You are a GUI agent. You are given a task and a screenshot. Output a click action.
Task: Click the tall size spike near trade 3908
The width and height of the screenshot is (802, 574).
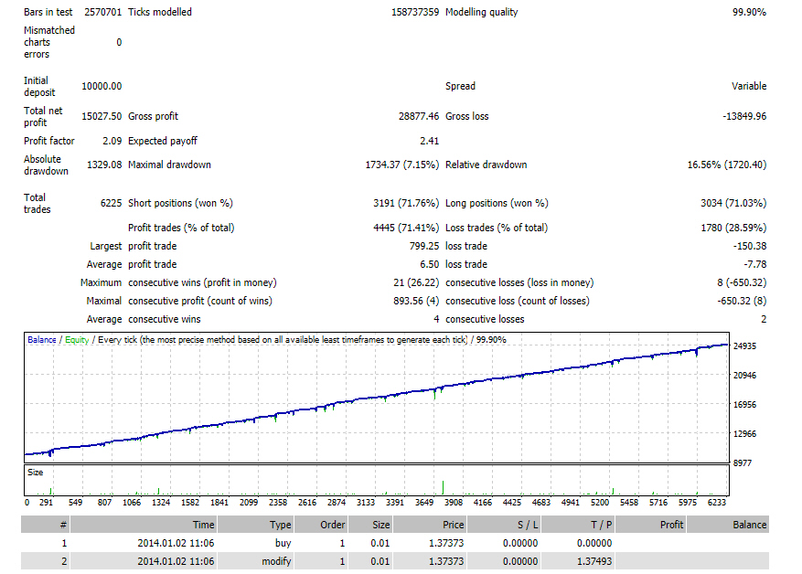point(443,487)
